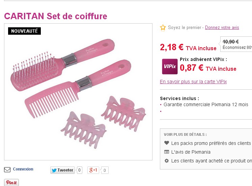The image size is (252, 186).
Task: Click the Google +1 button
Action: point(93,170)
